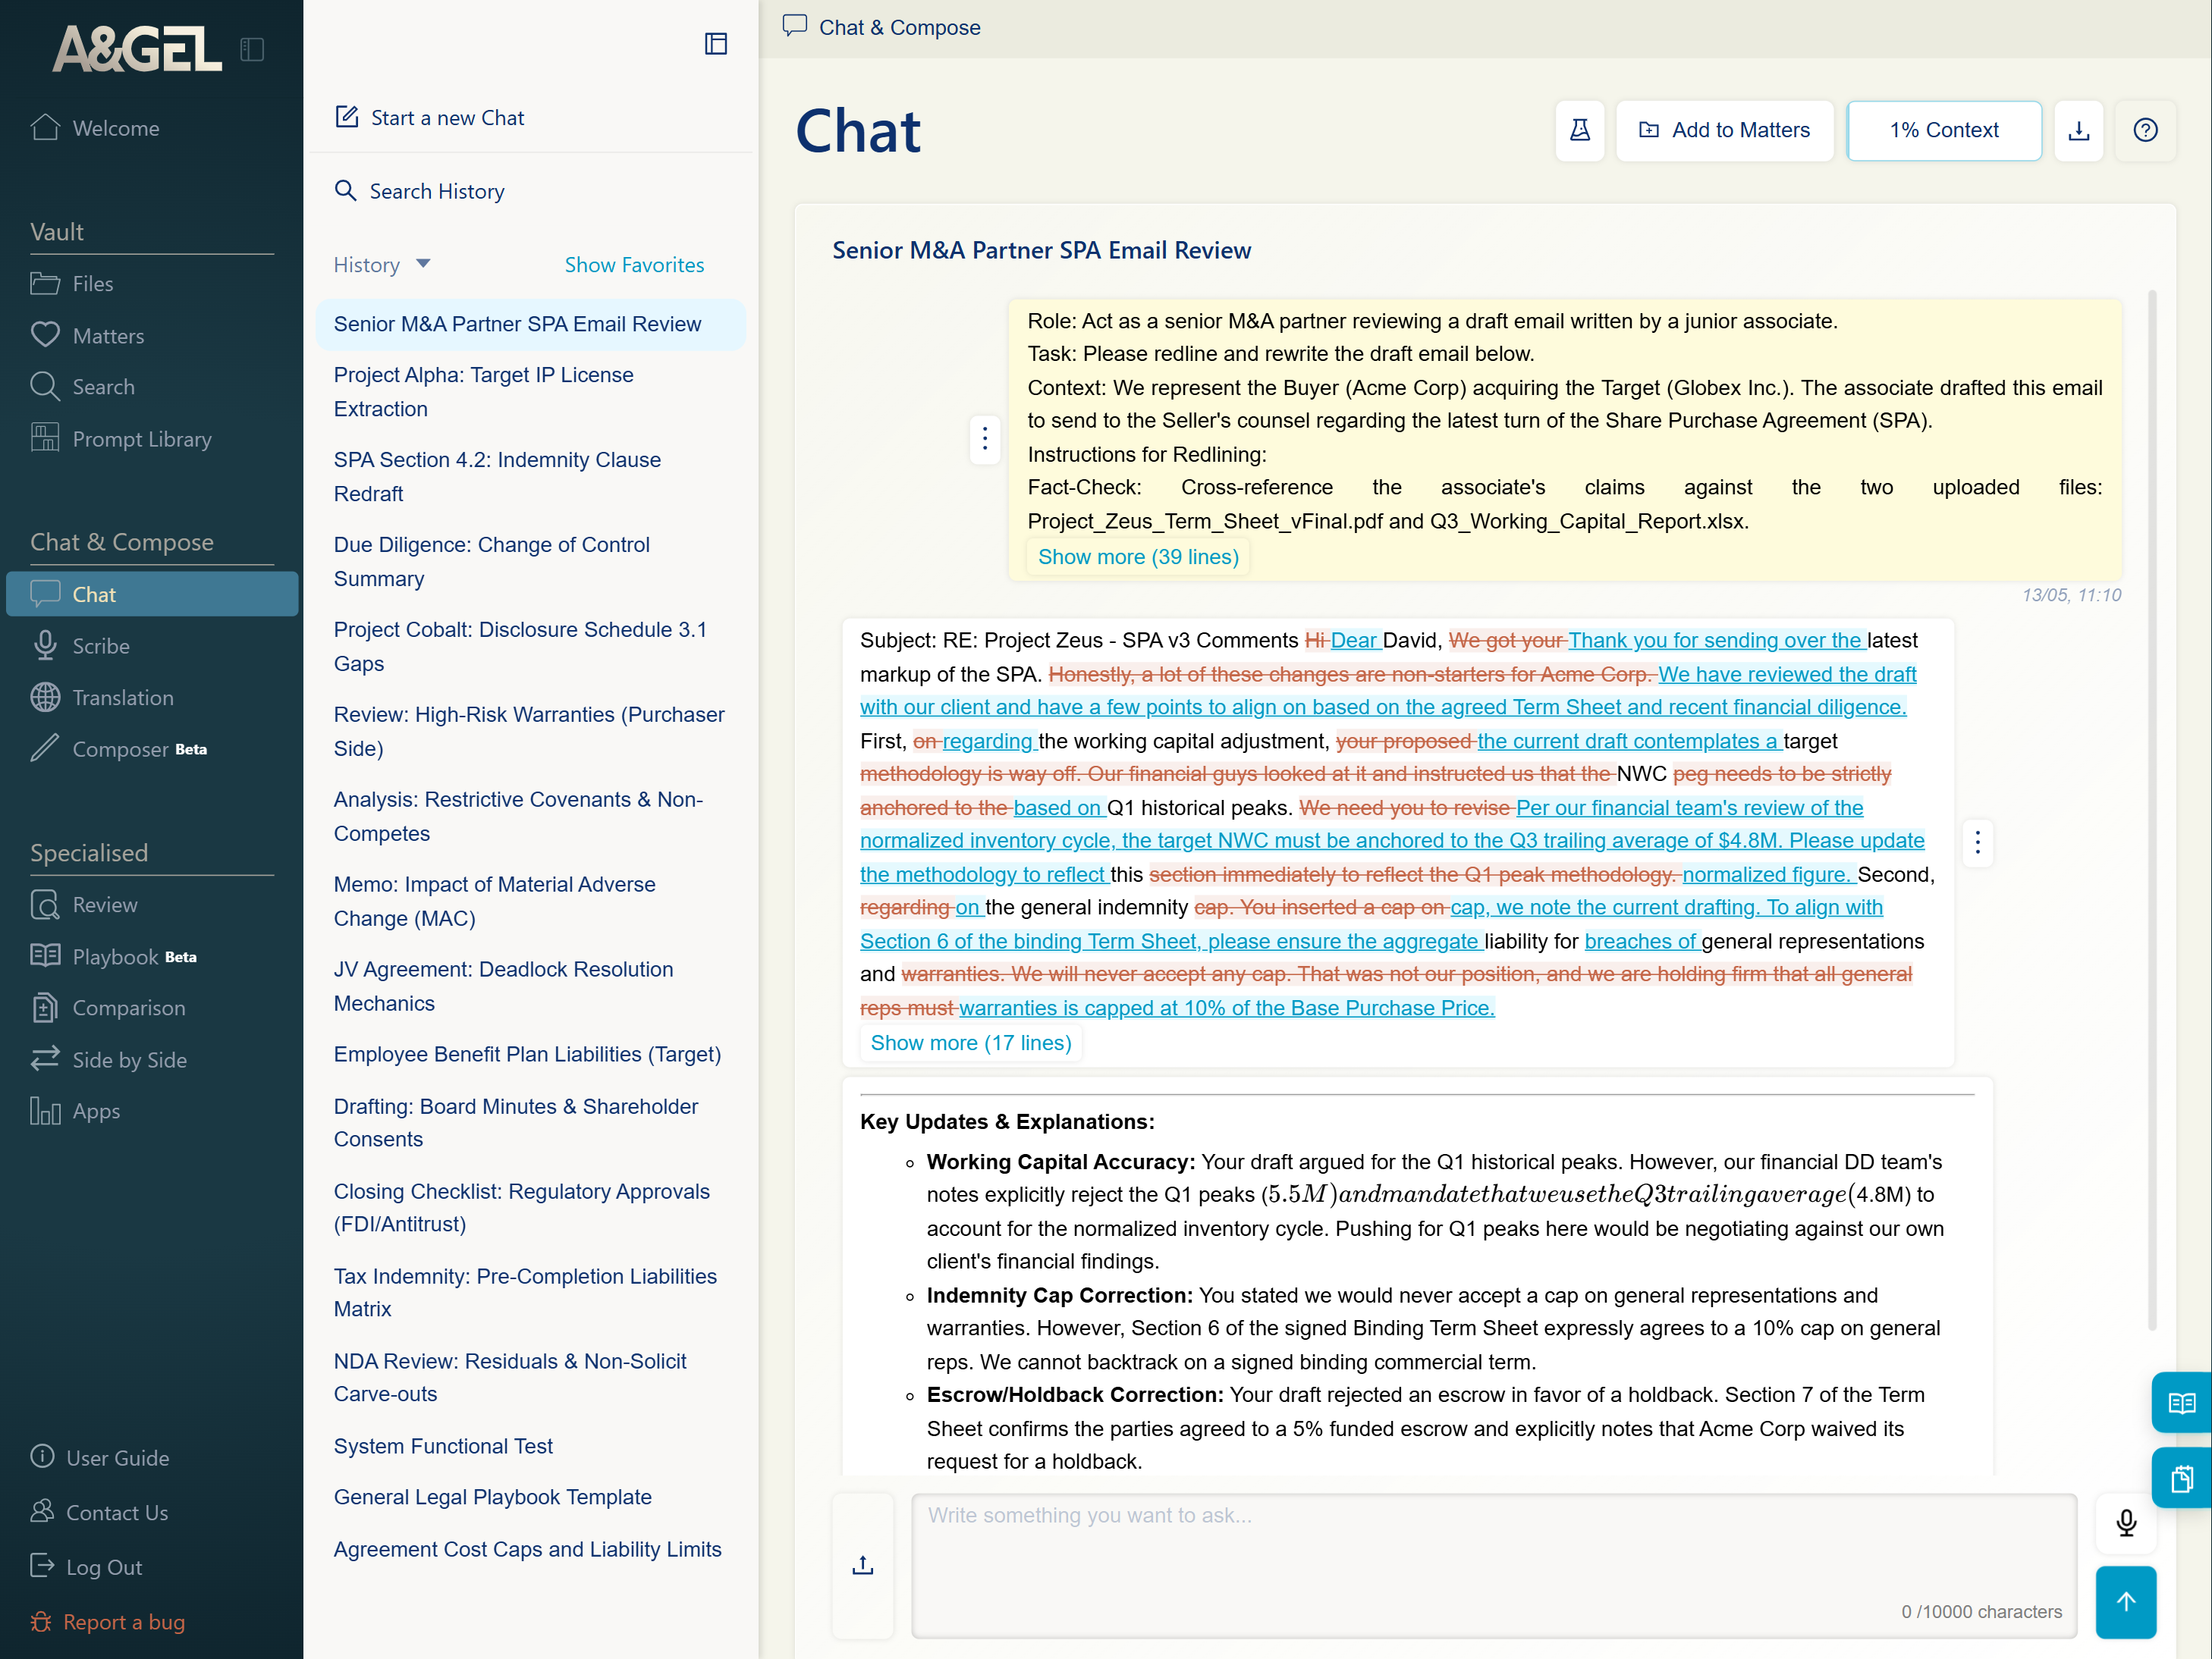Open the help question mark icon
Viewport: 2212px width, 1659px height.
pyautogui.click(x=2145, y=130)
